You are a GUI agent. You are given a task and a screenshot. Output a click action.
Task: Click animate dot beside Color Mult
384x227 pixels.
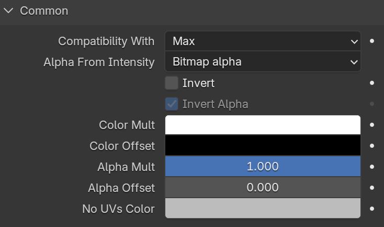pyautogui.click(x=372, y=125)
